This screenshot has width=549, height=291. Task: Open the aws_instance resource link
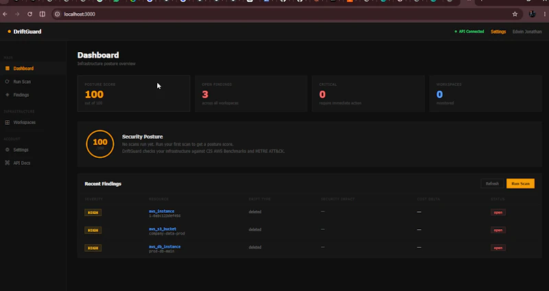[161, 211]
